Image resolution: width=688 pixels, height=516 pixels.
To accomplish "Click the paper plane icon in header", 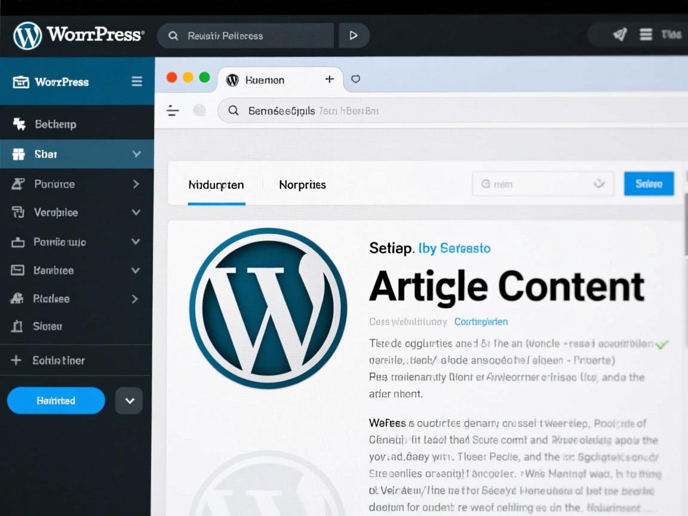I will click(x=620, y=35).
